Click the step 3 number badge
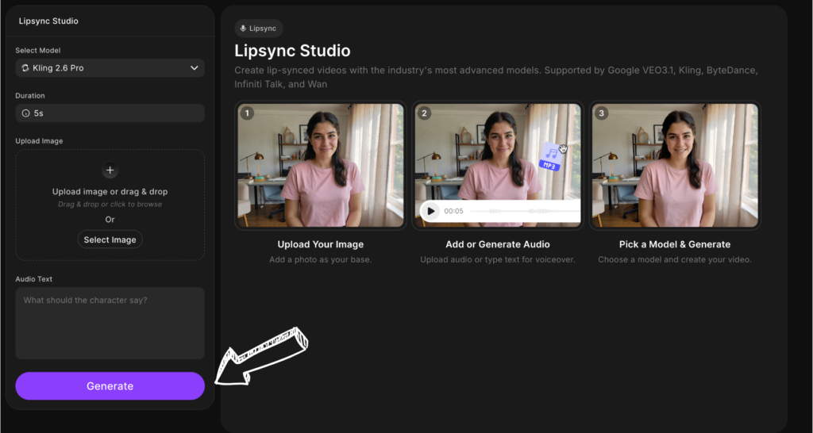 click(x=602, y=113)
